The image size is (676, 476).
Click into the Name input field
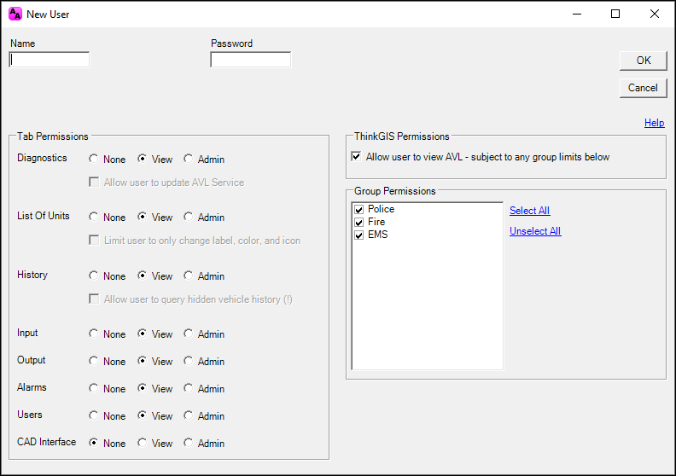50,60
